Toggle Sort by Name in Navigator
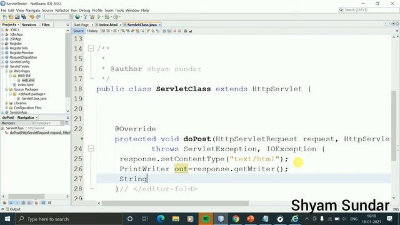This screenshot has width=400, height=225. [x=43, y=202]
